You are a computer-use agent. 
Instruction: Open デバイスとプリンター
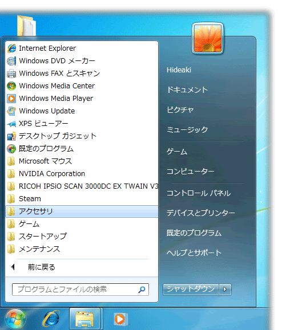(x=200, y=213)
